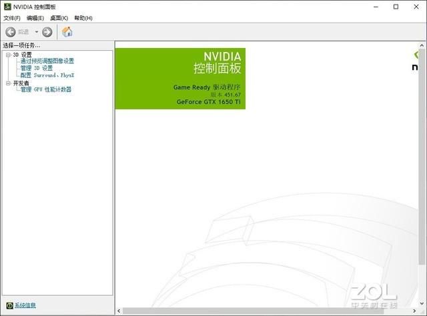Viewport: 427px width, 316px height.
Task: Click the system information icon at bottom left
Action: (x=9, y=305)
